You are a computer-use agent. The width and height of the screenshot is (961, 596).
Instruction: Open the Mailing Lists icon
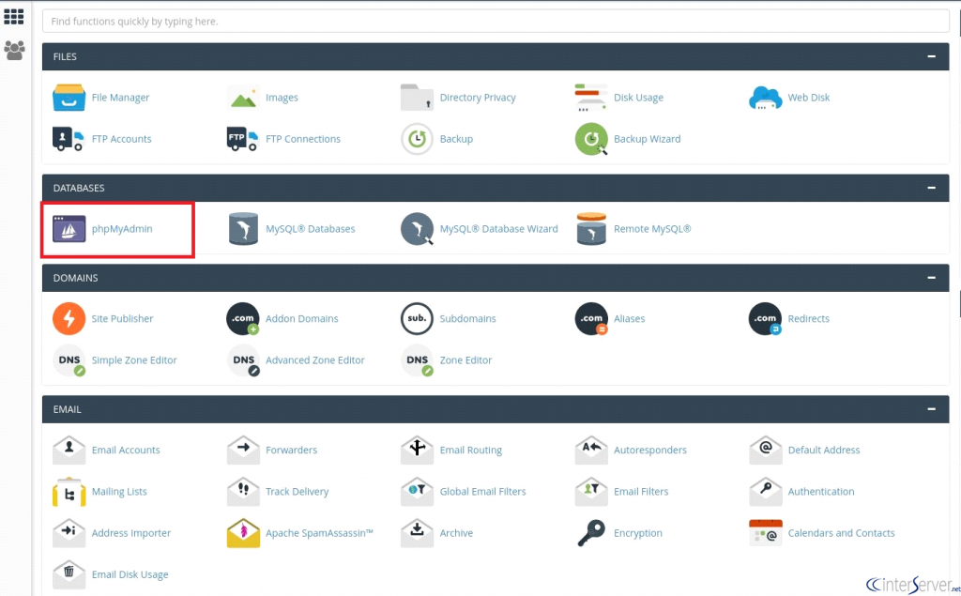click(69, 492)
